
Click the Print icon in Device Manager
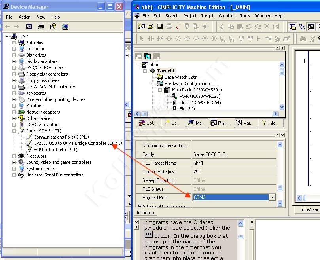[x=40, y=27]
